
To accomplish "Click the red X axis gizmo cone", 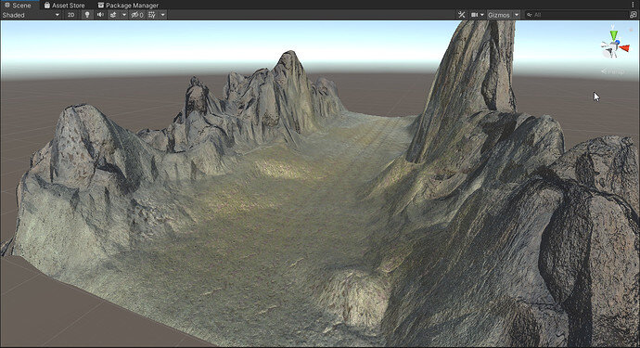I will pyautogui.click(x=624, y=48).
